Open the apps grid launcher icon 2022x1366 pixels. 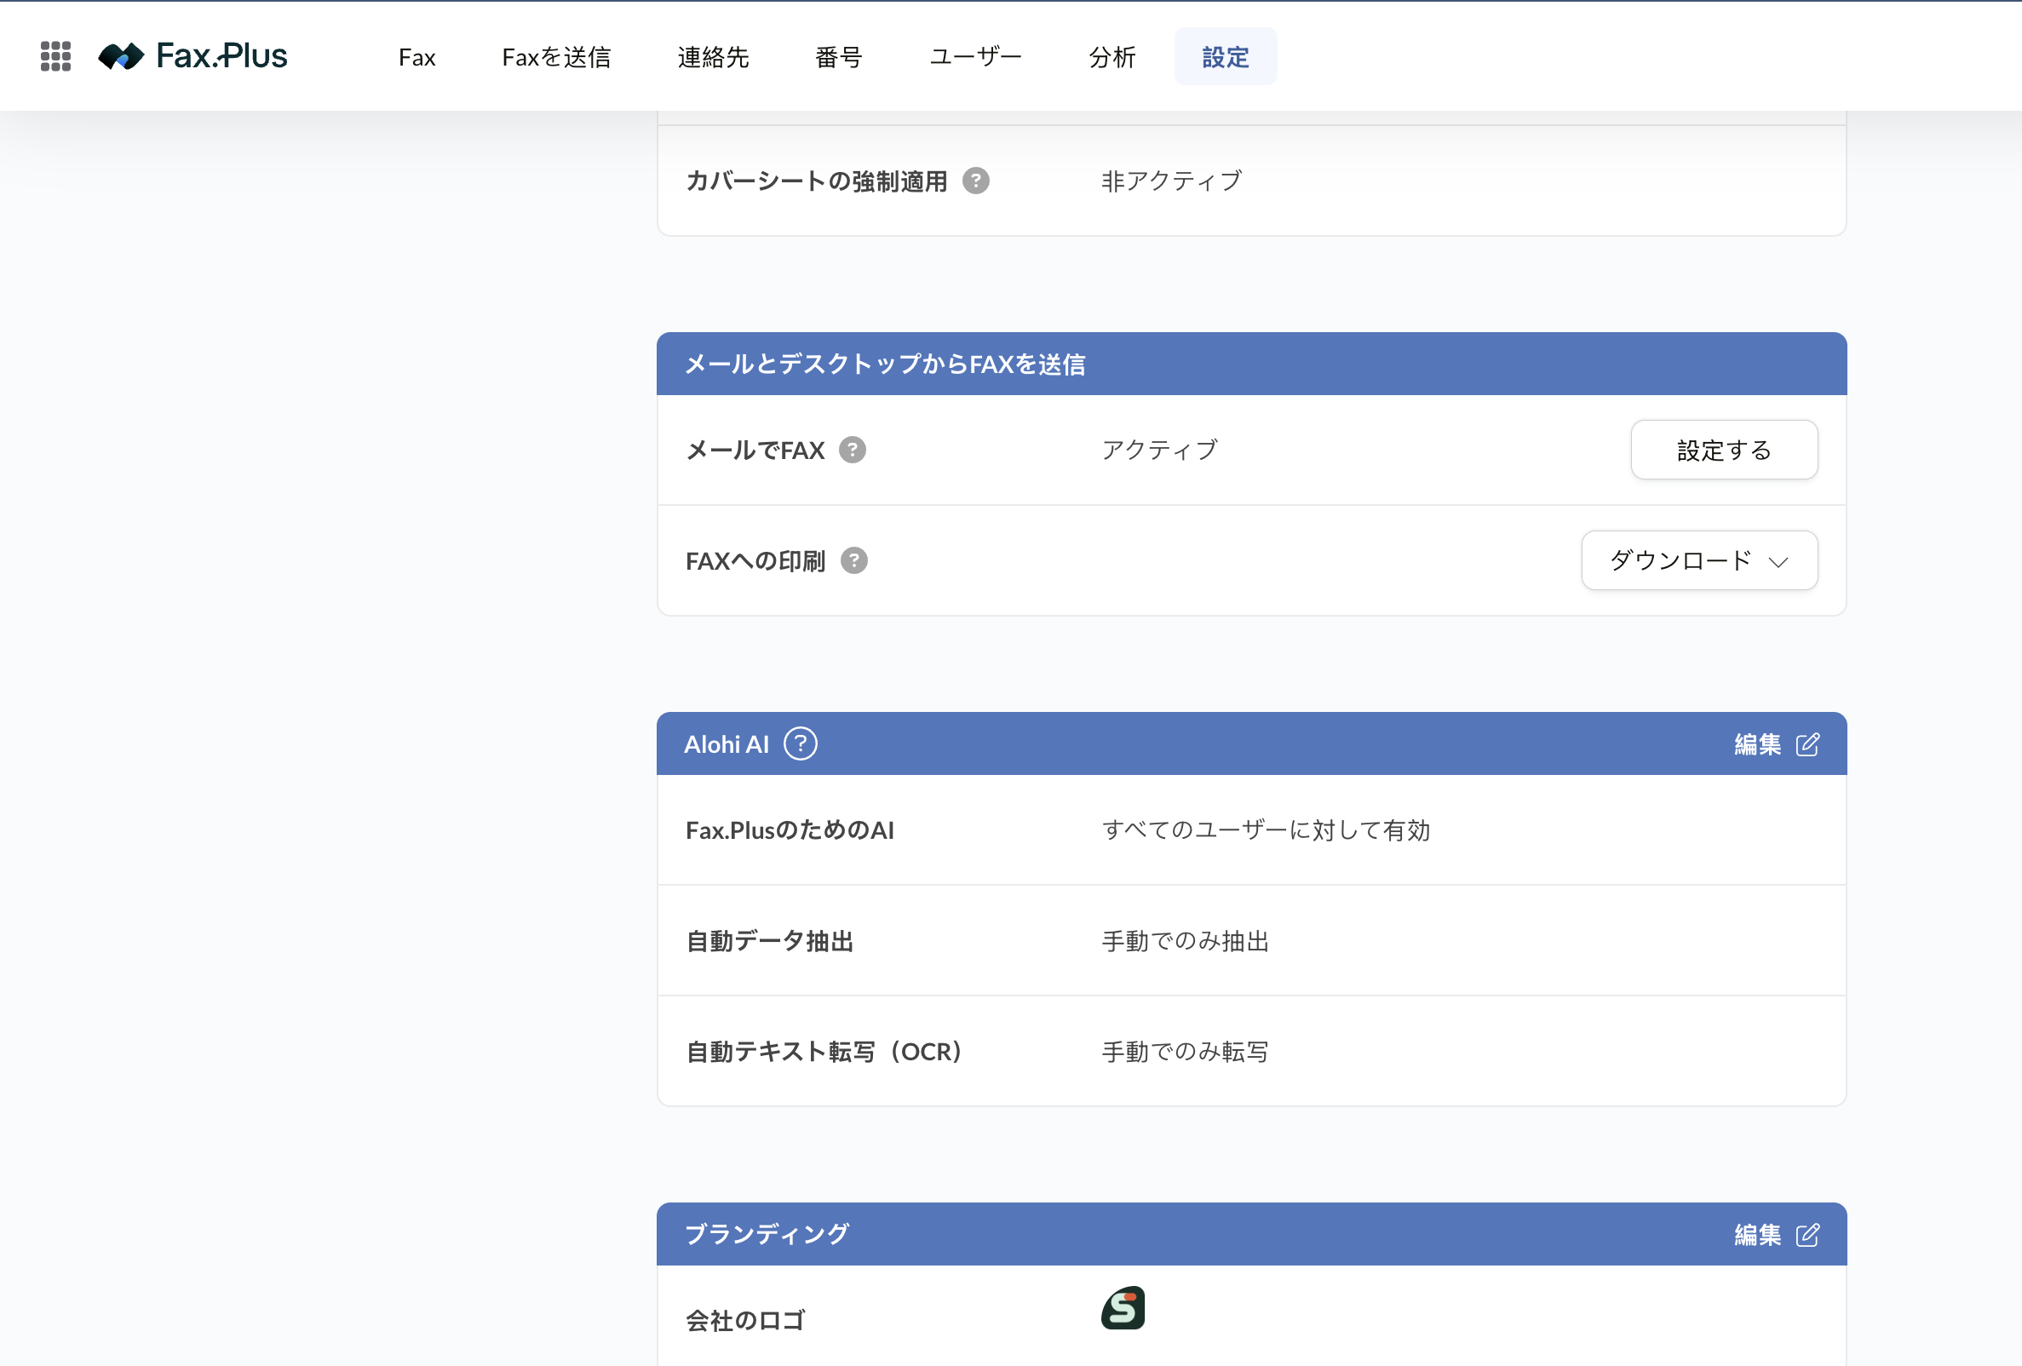coord(55,56)
